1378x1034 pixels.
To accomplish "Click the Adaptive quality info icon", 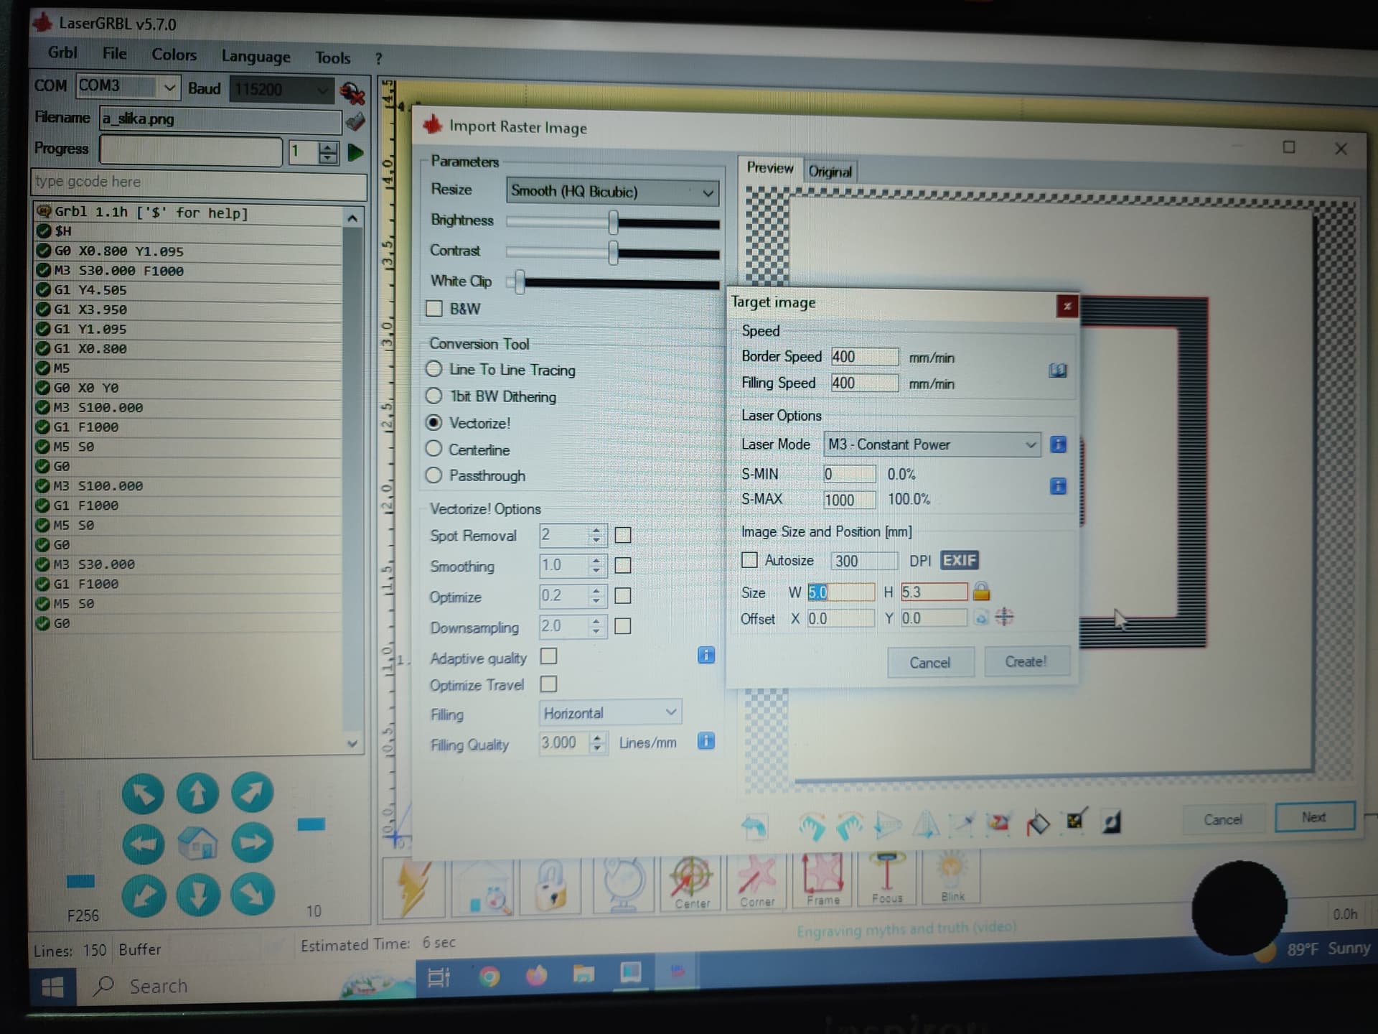I will (706, 655).
